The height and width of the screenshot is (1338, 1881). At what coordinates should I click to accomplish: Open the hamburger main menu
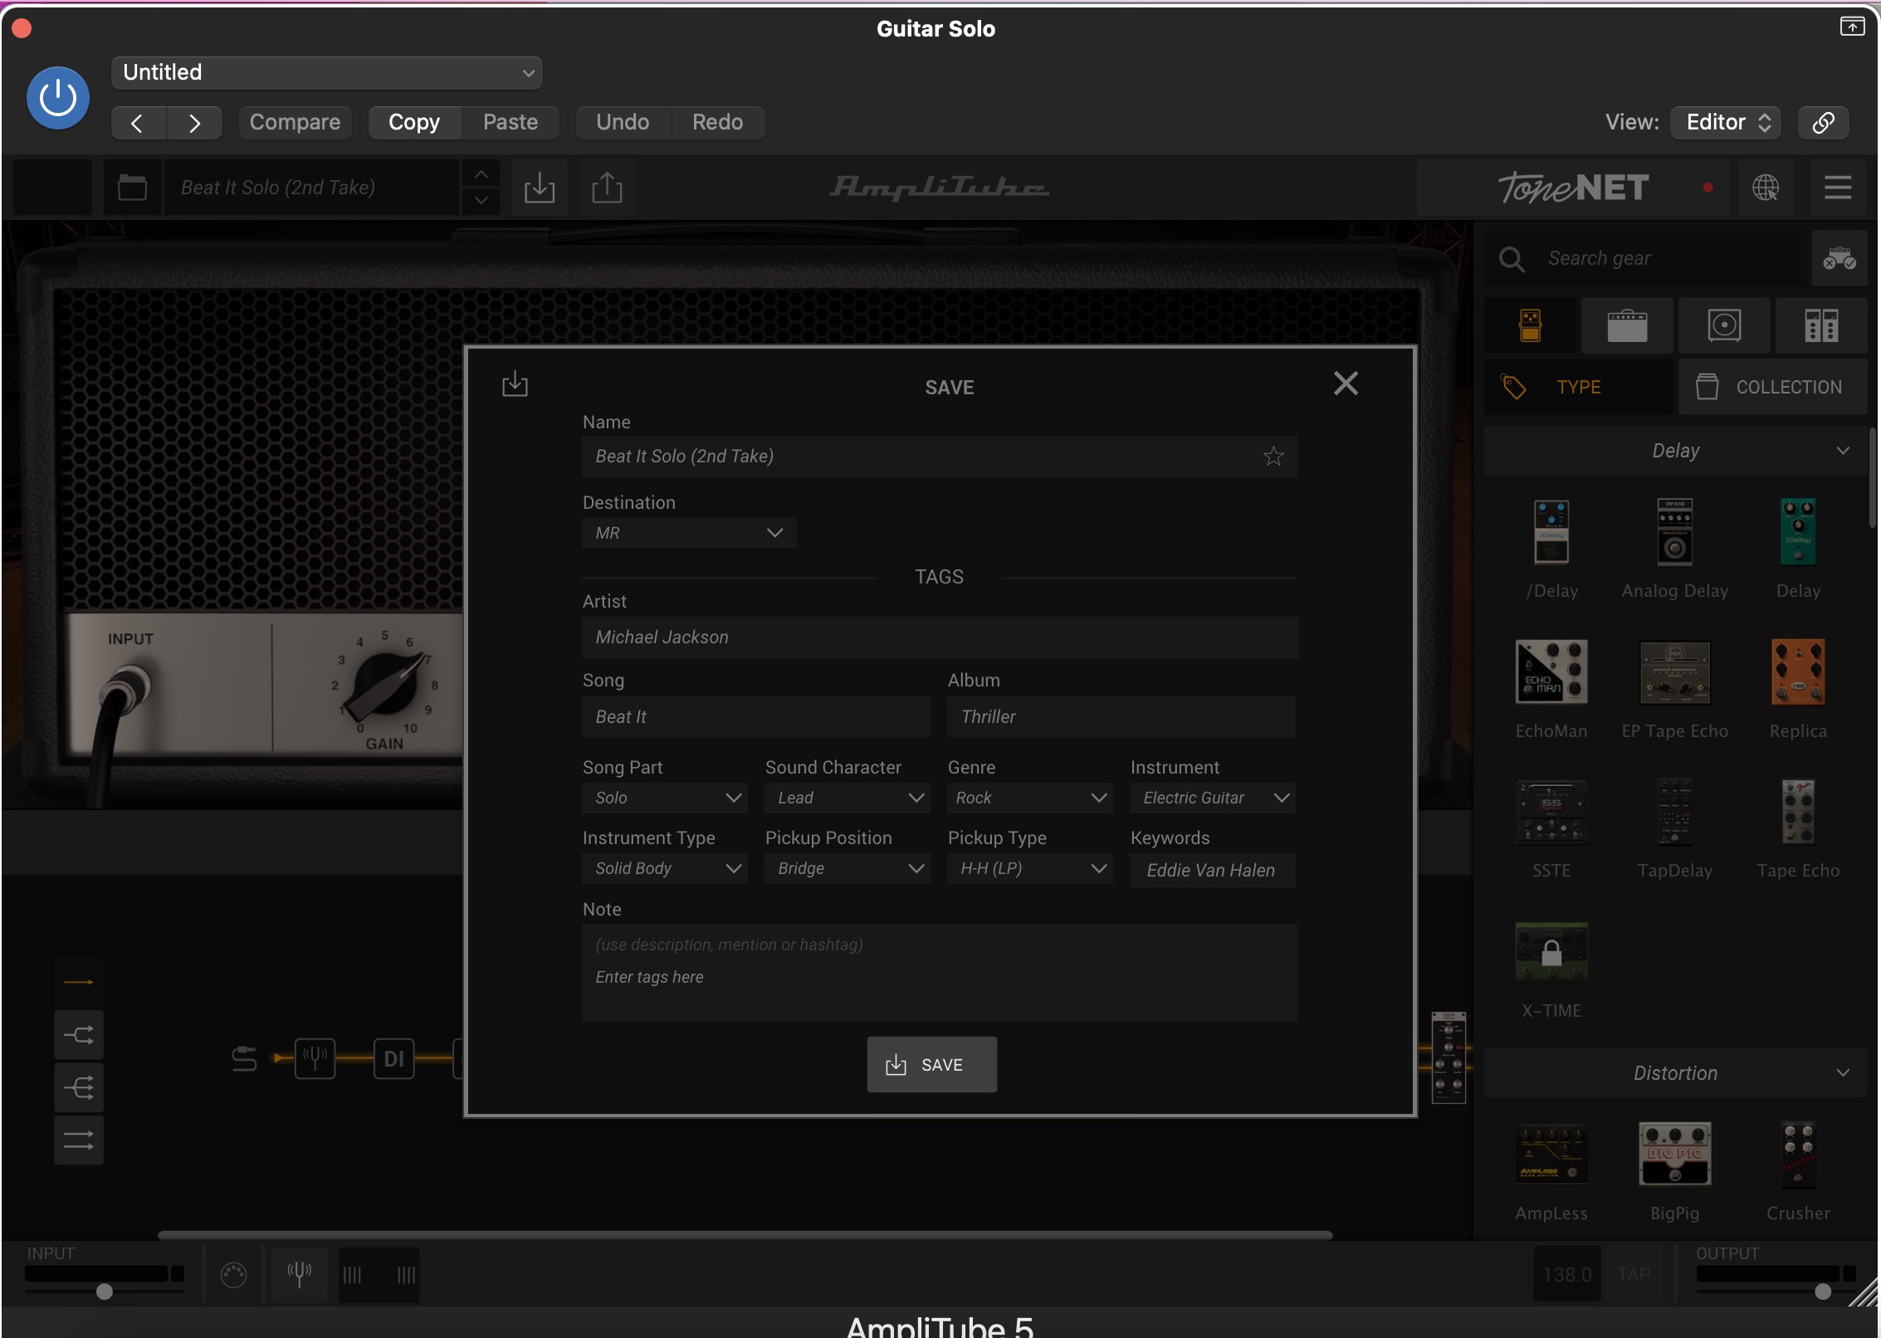pyautogui.click(x=1838, y=188)
